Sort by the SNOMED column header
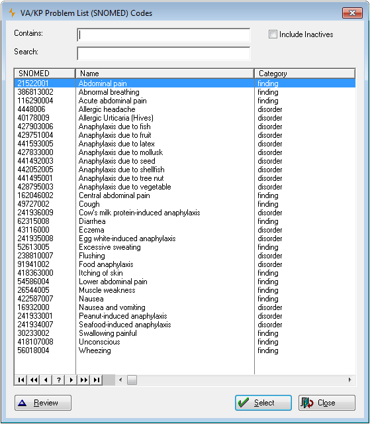This screenshot has height=424, width=370. pyautogui.click(x=44, y=74)
